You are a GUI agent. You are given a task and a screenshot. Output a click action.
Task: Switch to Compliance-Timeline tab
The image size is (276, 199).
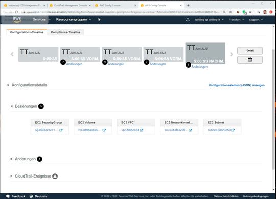(x=65, y=32)
